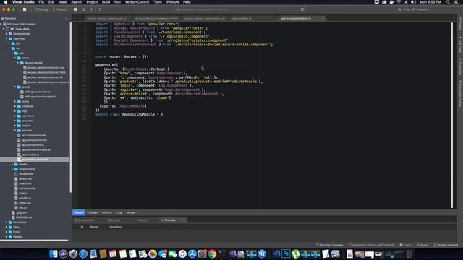Open the File menu

click(41, 2)
